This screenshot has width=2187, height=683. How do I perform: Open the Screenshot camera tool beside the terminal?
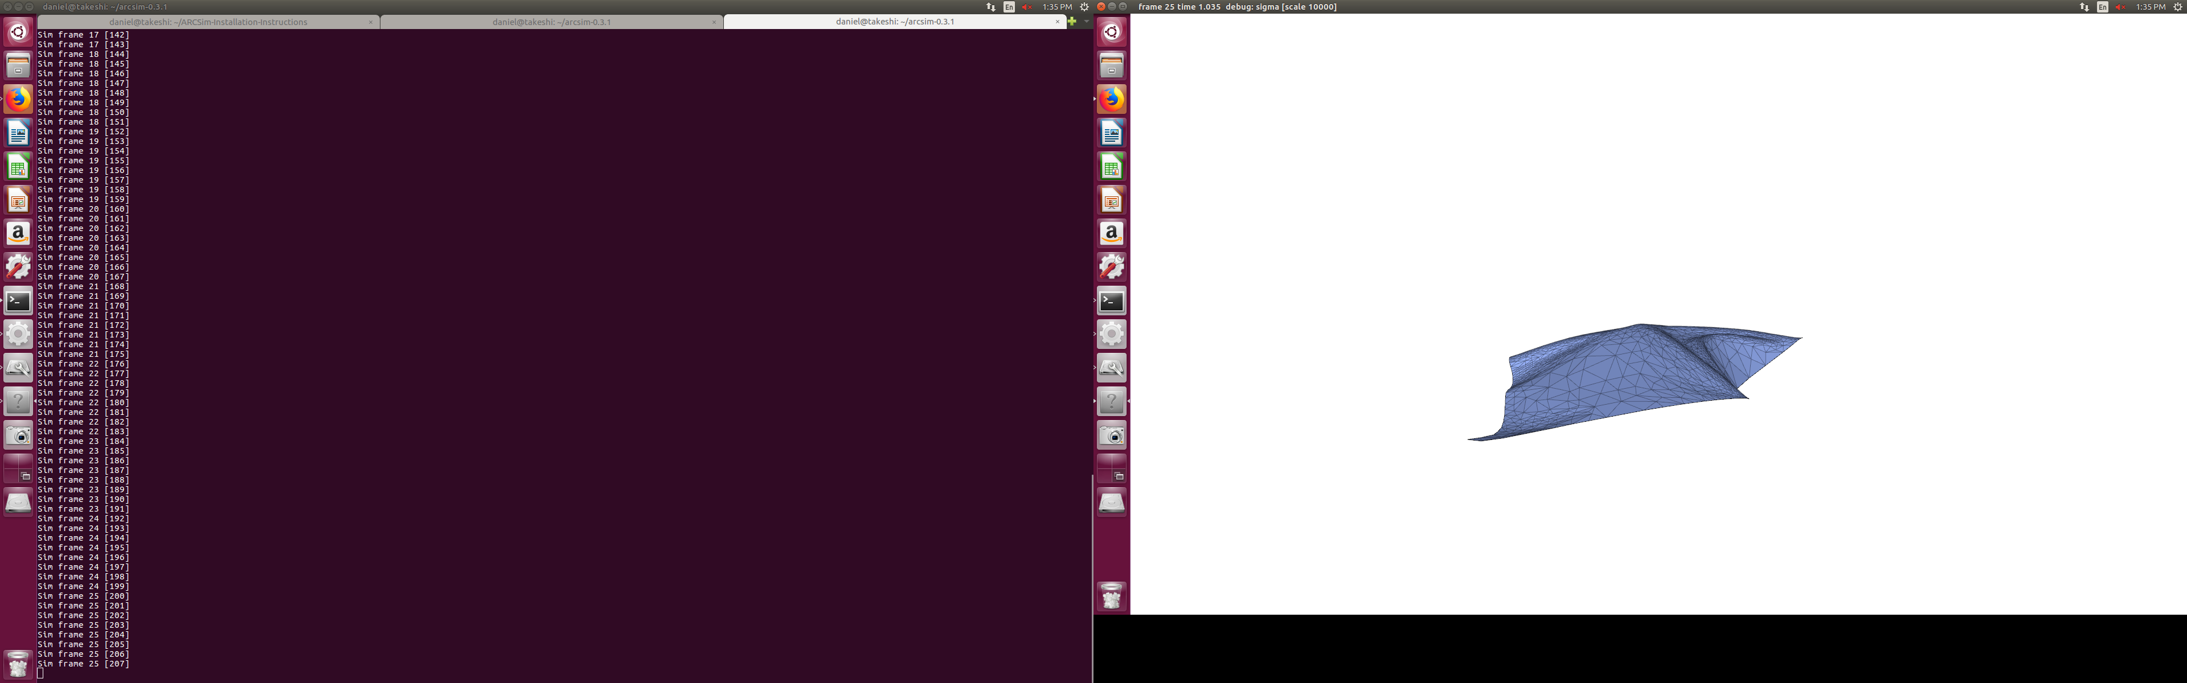pyautogui.click(x=18, y=435)
